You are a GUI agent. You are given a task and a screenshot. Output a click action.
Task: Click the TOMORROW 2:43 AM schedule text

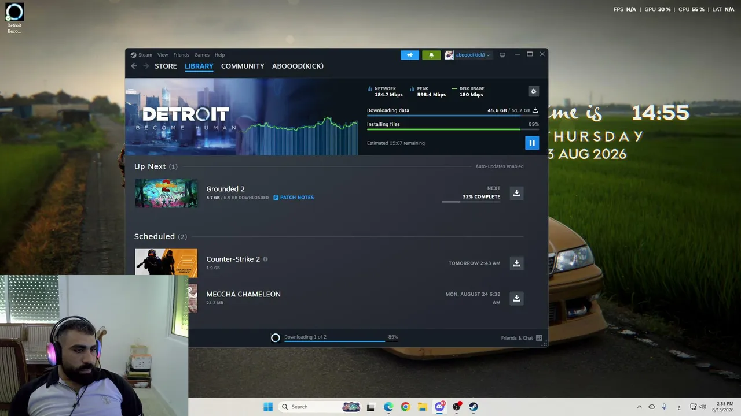pos(475,263)
